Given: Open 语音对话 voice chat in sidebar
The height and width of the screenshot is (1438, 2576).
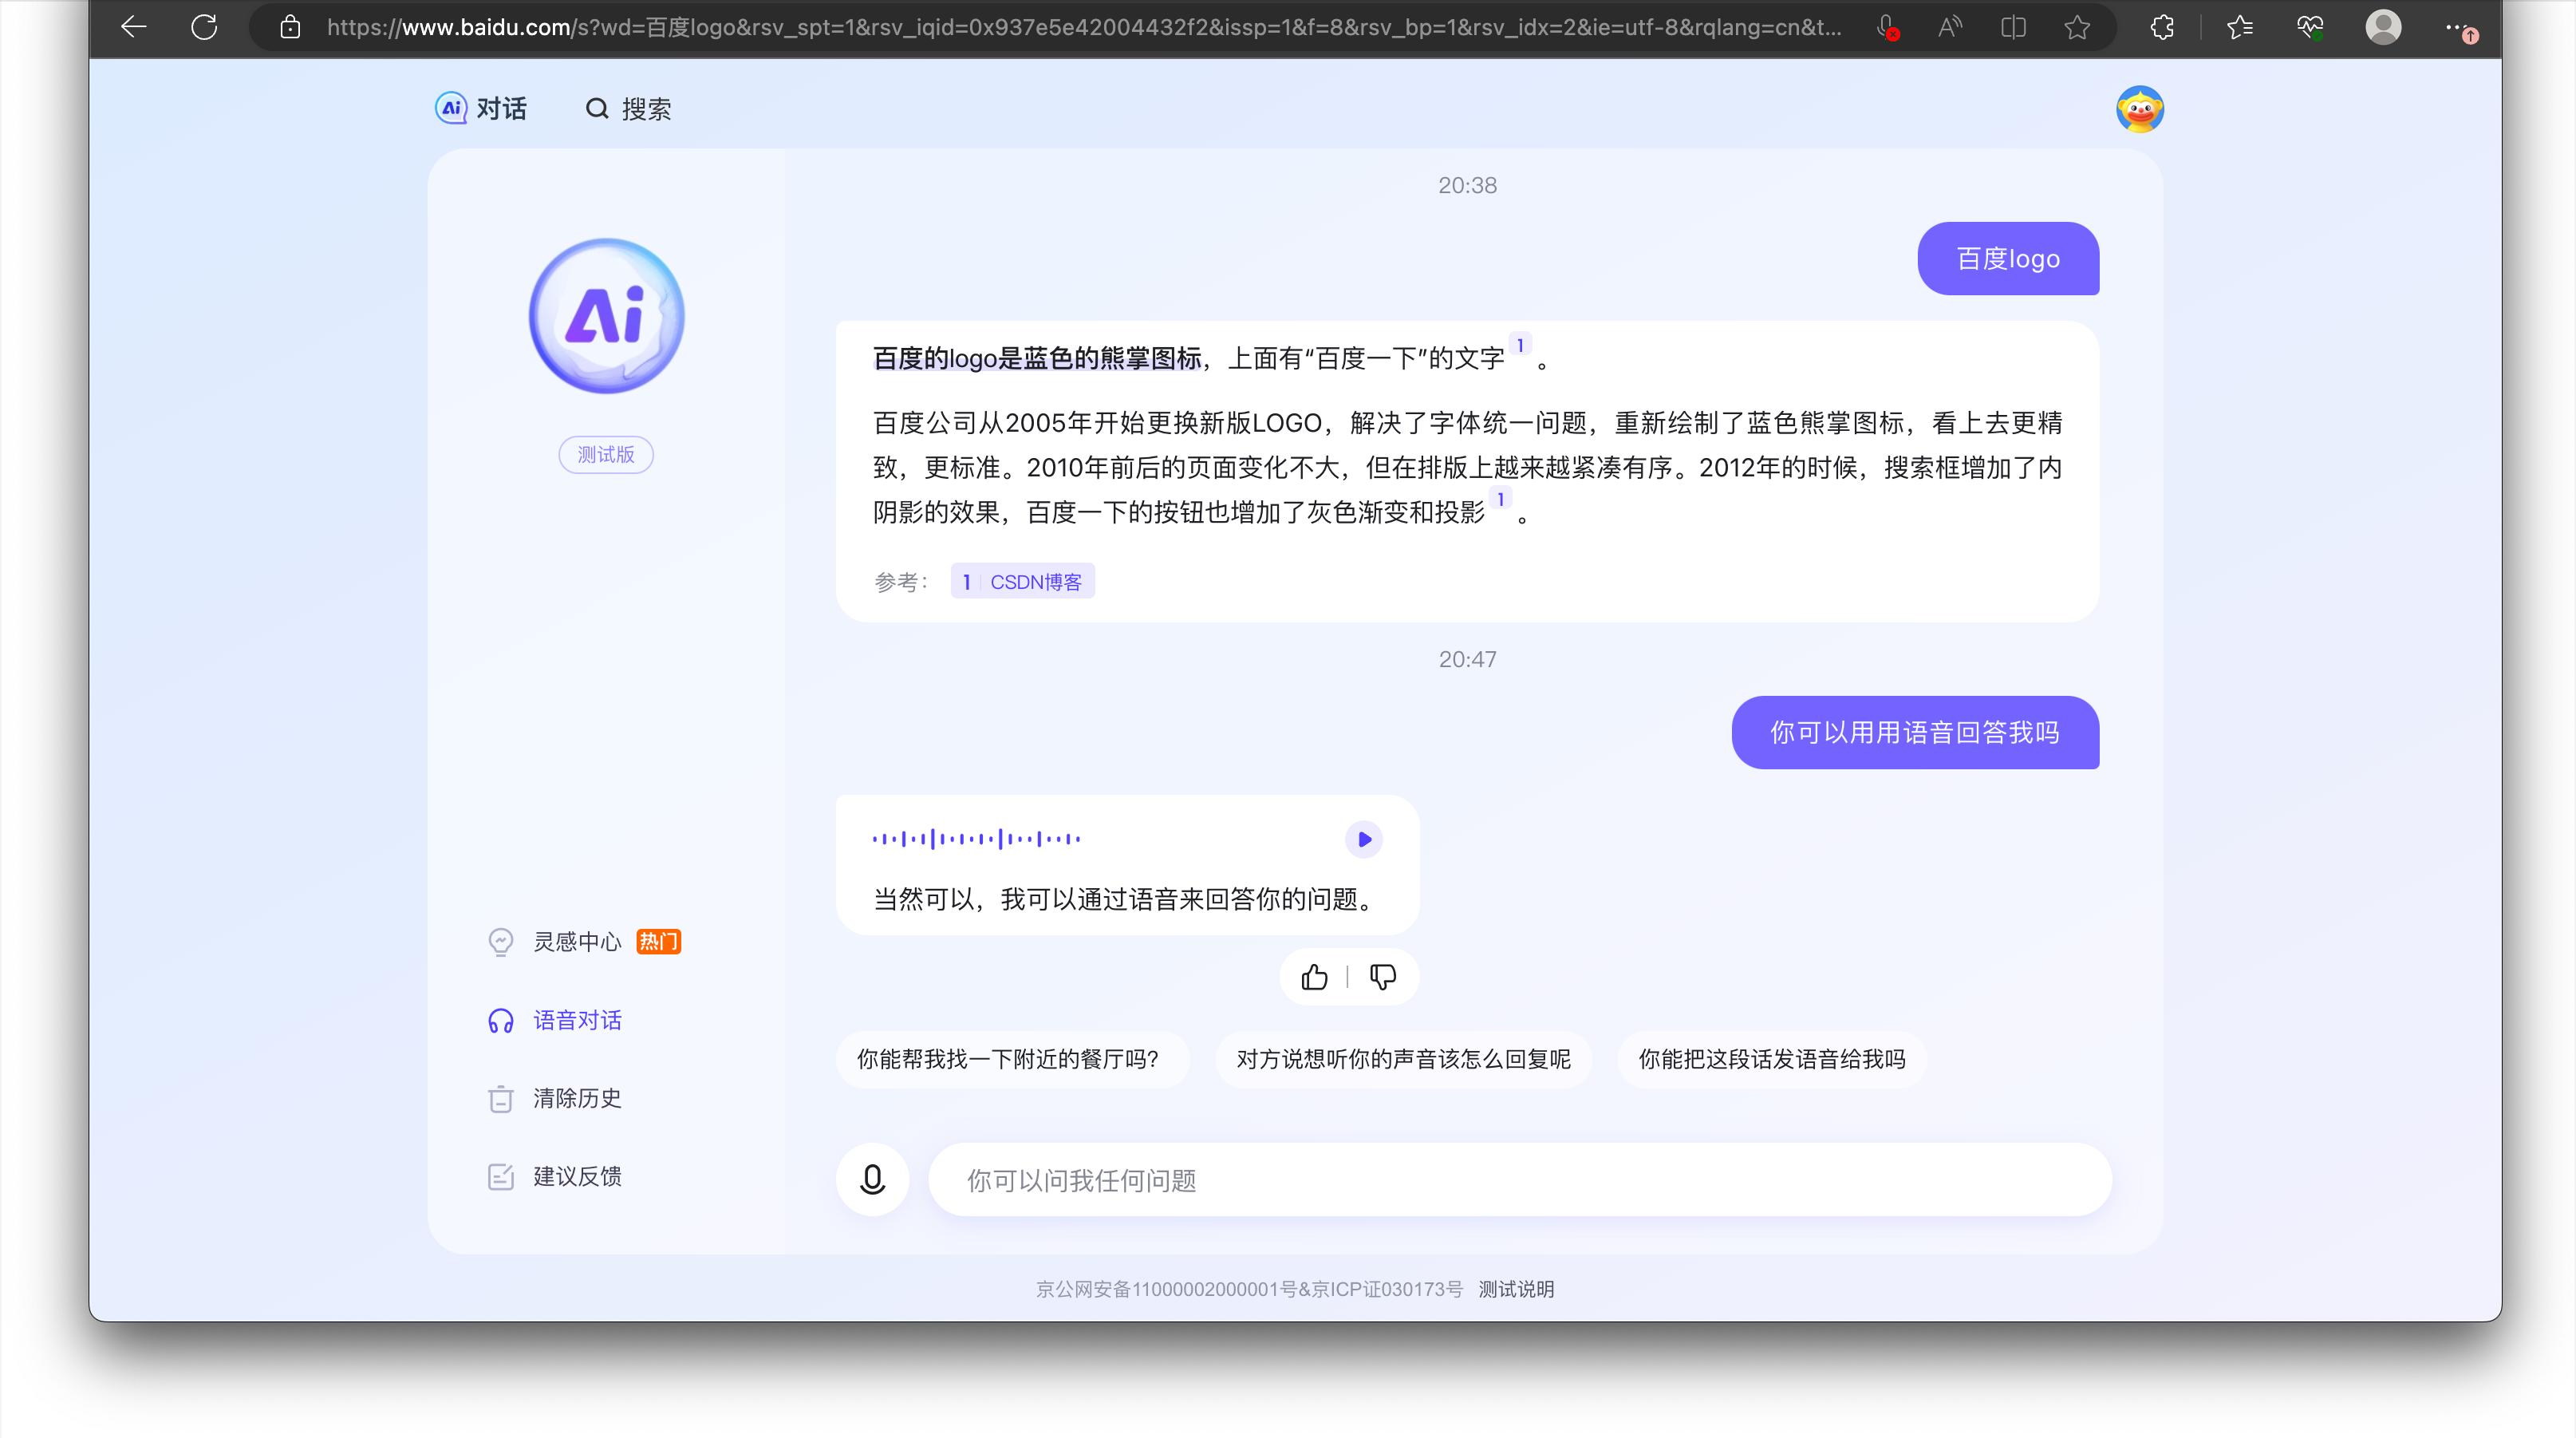Looking at the screenshot, I should tap(577, 1020).
